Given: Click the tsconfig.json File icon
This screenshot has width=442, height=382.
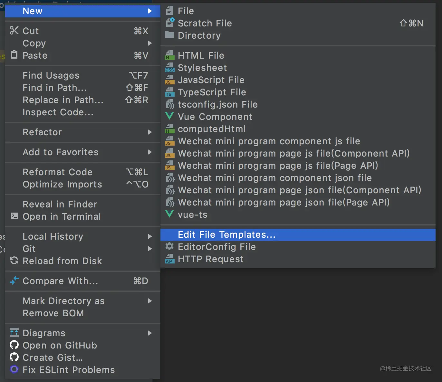Looking at the screenshot, I should click(170, 104).
